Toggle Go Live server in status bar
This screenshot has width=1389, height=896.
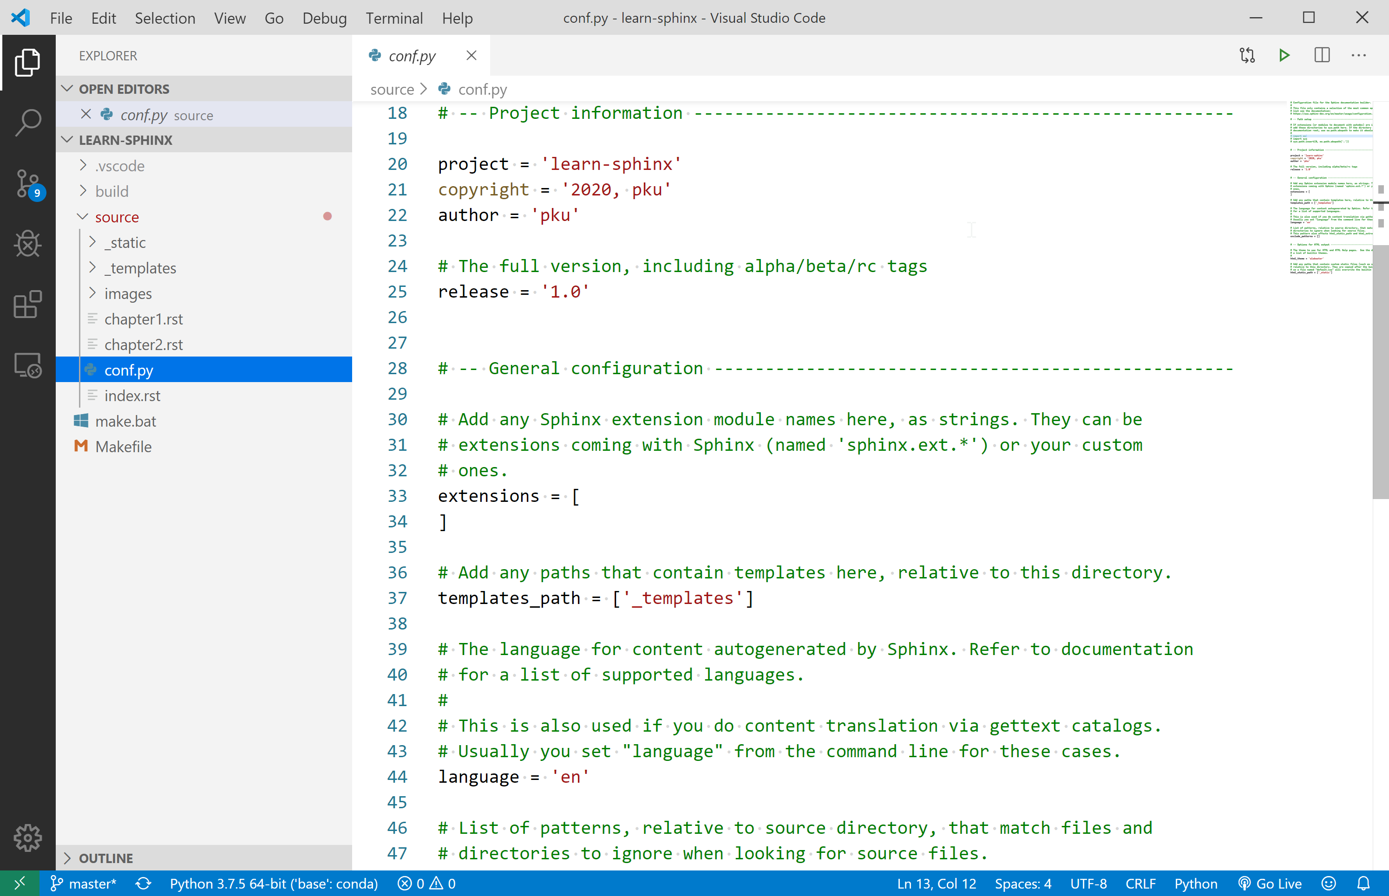pyautogui.click(x=1270, y=884)
